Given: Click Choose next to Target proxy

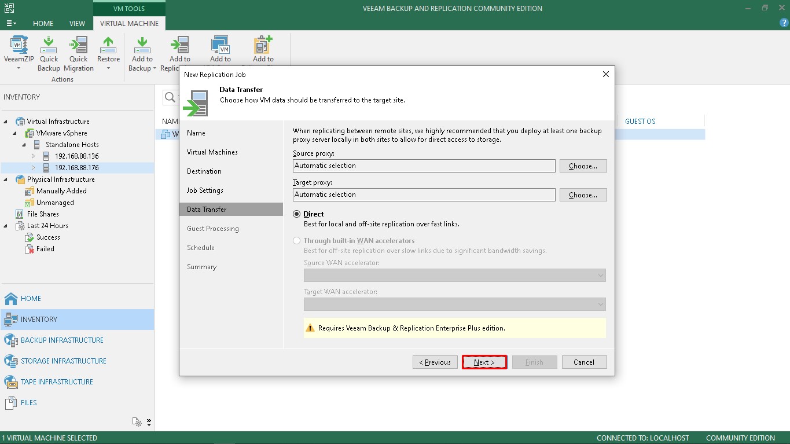Looking at the screenshot, I should click(583, 195).
